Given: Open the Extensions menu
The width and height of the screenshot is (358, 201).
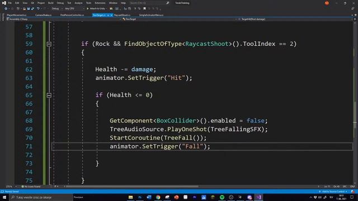Looking at the screenshot, I should (x=100, y=3).
